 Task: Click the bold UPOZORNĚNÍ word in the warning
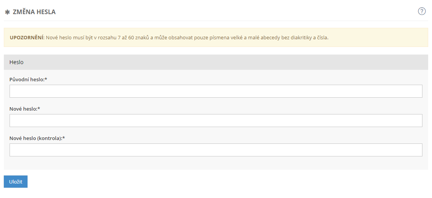[x=27, y=38]
